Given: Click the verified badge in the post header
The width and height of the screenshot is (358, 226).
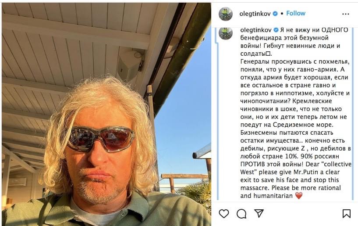Looking at the screenshot, I should [x=275, y=14].
